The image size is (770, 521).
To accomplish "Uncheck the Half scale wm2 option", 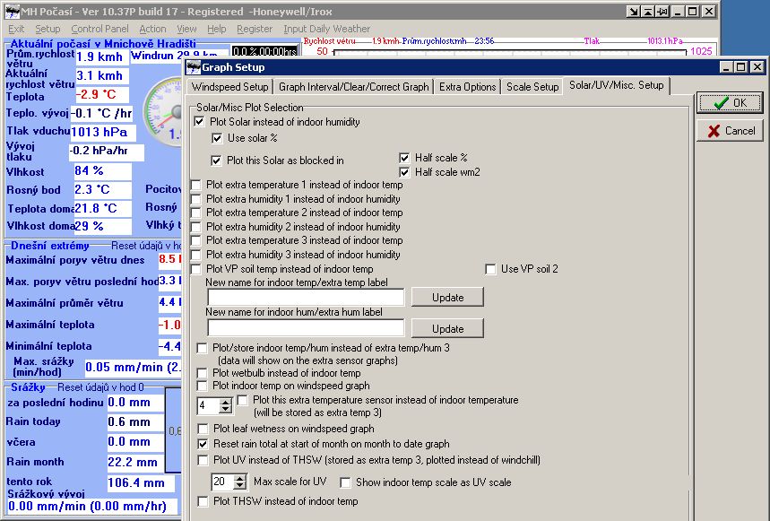I will coord(404,172).
